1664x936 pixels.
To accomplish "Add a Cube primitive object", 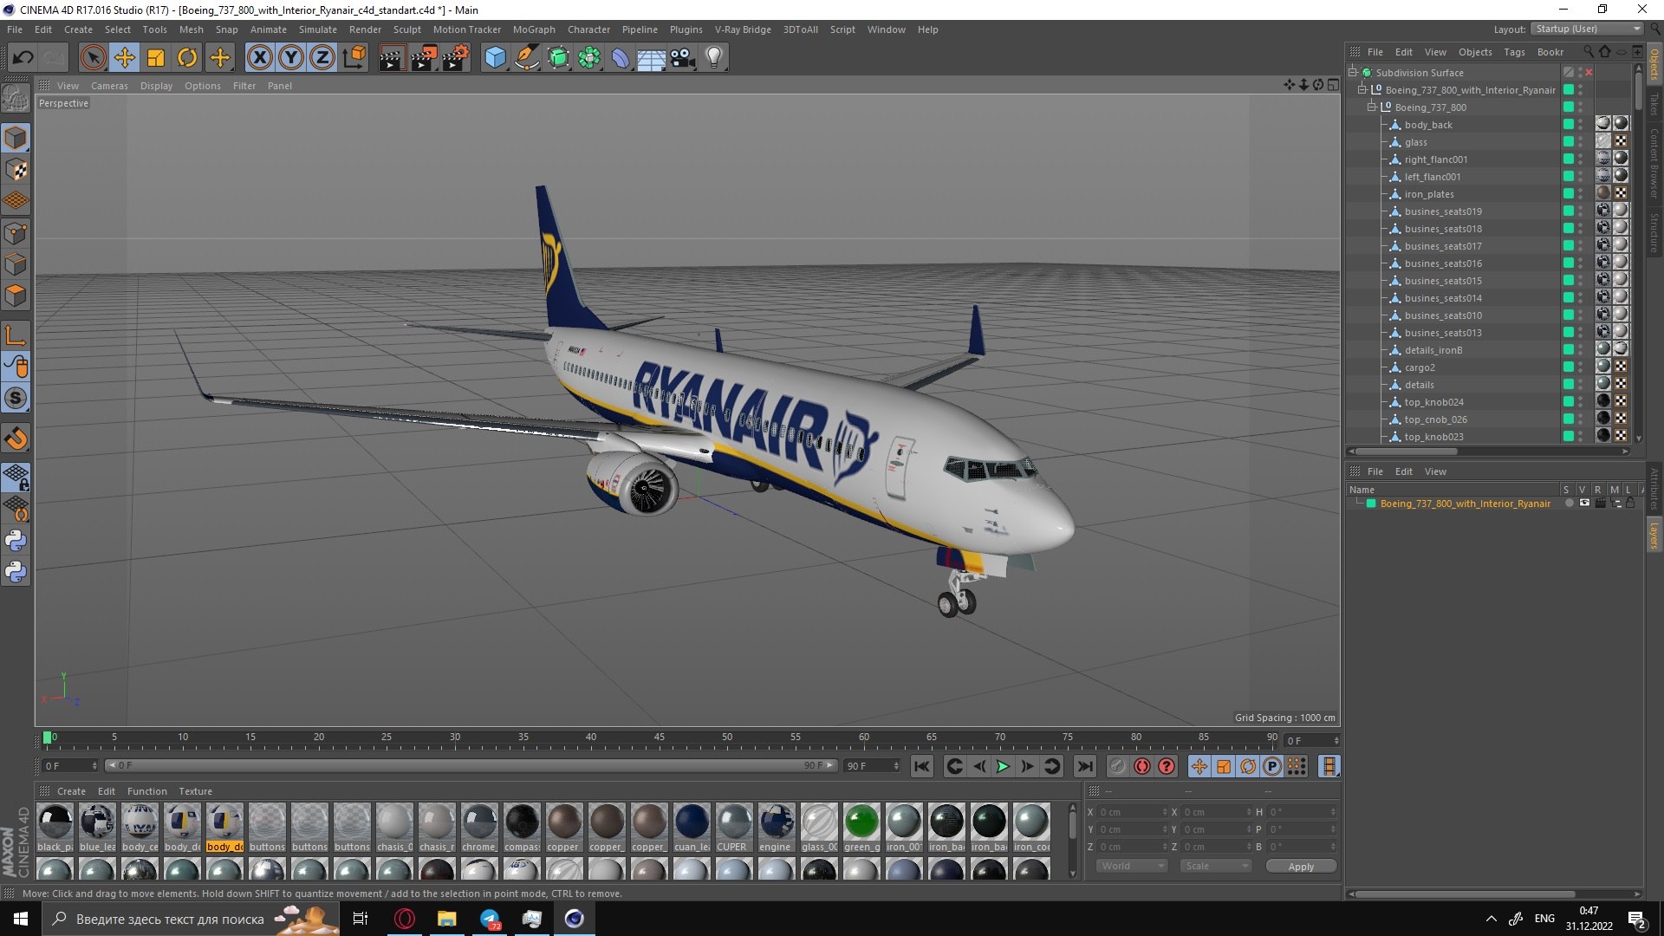I will (x=495, y=58).
